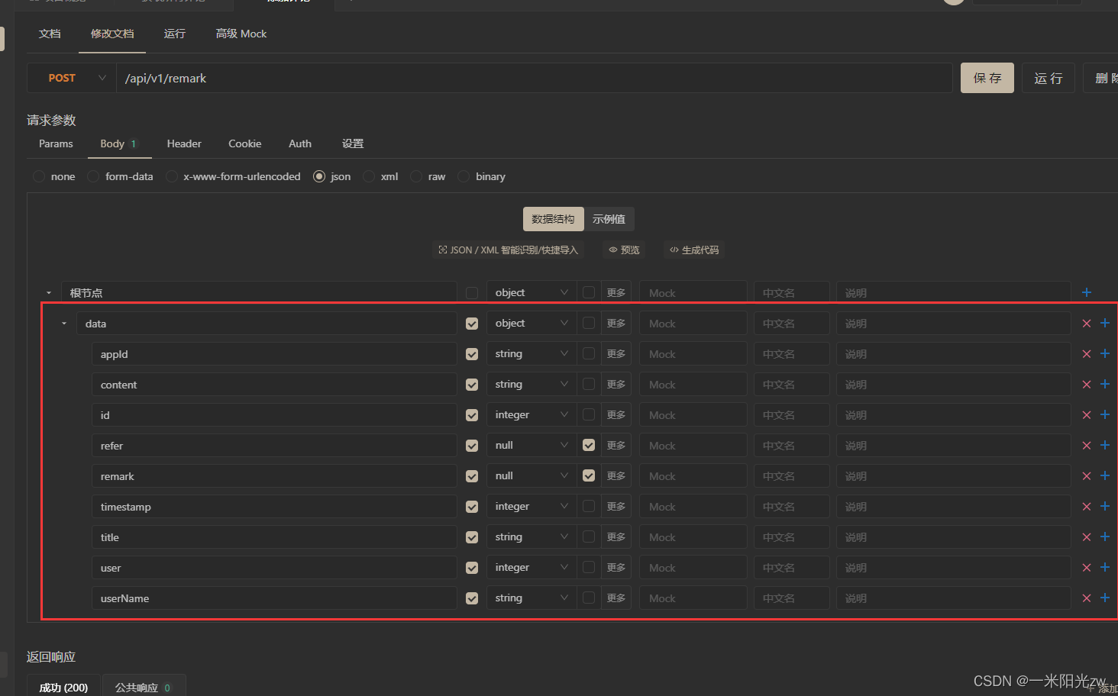Delete the appId field row
Viewport: 1118px width, 696px height.
(x=1087, y=354)
